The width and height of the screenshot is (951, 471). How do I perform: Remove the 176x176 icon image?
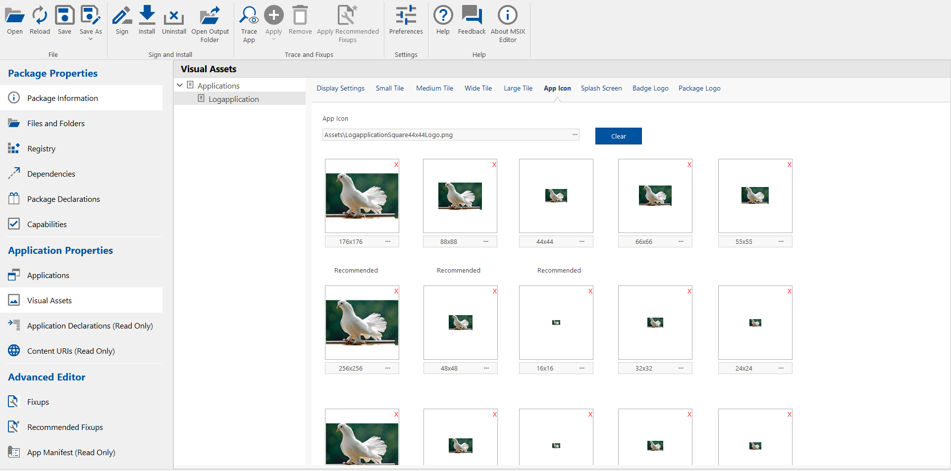(396, 165)
